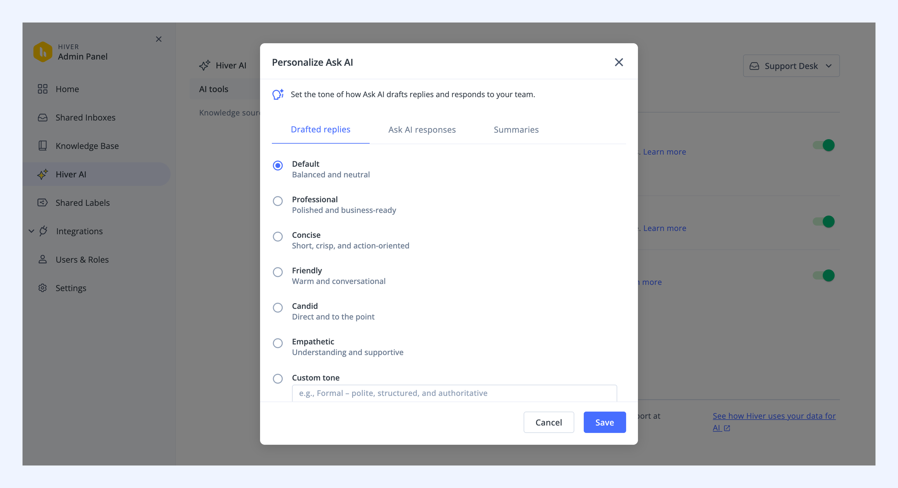
Task: Toggle the first green AI tool switch
Action: [823, 145]
